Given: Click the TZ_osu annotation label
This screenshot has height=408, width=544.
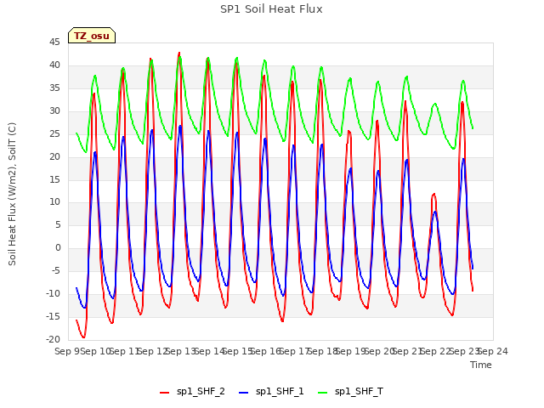Looking at the screenshot, I should point(92,36).
